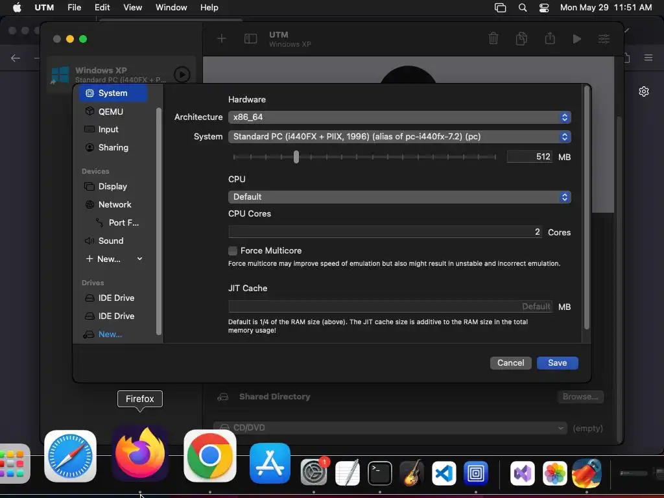Toggle the sidebar icon in UTM toolbar
This screenshot has height=498, width=664.
point(250,39)
